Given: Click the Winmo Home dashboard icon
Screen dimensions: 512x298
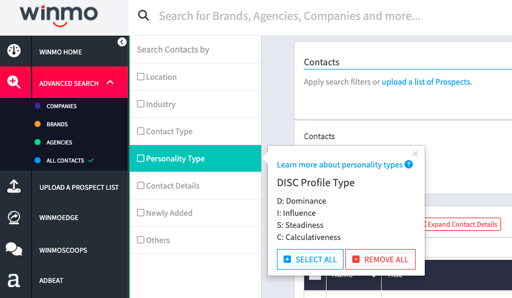Looking at the screenshot, I should (14, 51).
